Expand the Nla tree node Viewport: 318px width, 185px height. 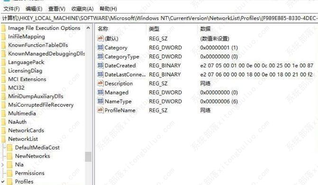tap(3, 165)
